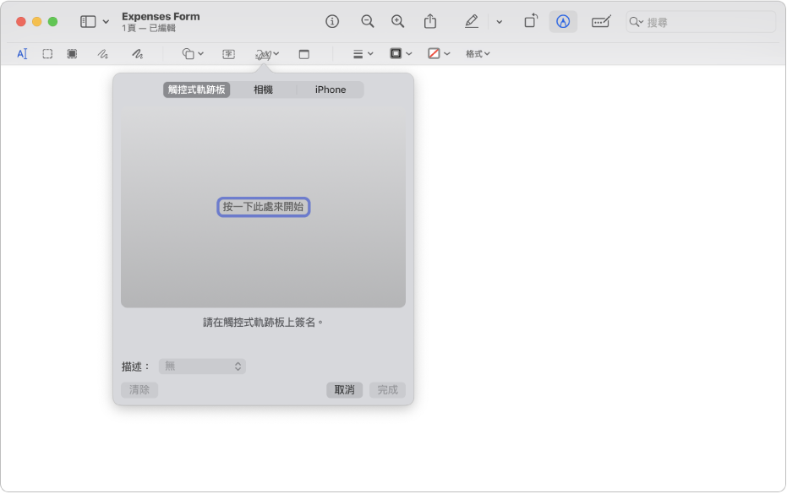Select the Redact tool
Screen dimensions: 787x494
tap(73, 54)
